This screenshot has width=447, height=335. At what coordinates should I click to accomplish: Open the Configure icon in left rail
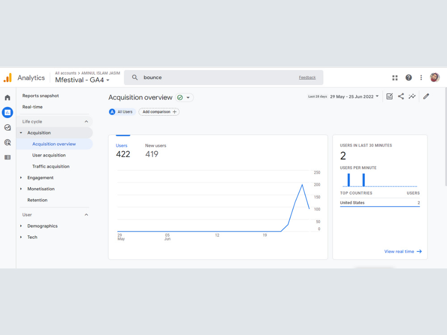[x=8, y=157]
